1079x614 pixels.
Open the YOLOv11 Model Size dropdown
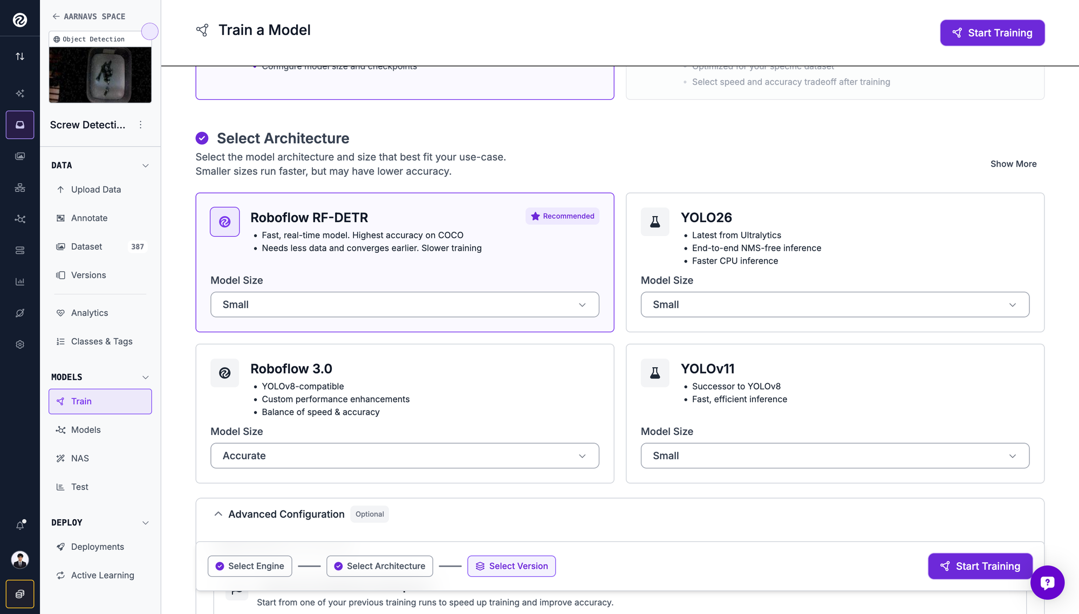pos(835,456)
